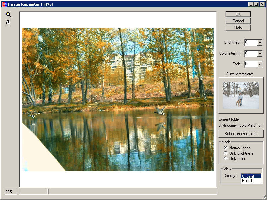Open Help for Image Repainter
Viewport: 267px width, 200px height.
[238, 28]
